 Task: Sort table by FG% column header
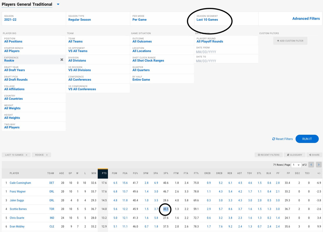tap(135, 173)
